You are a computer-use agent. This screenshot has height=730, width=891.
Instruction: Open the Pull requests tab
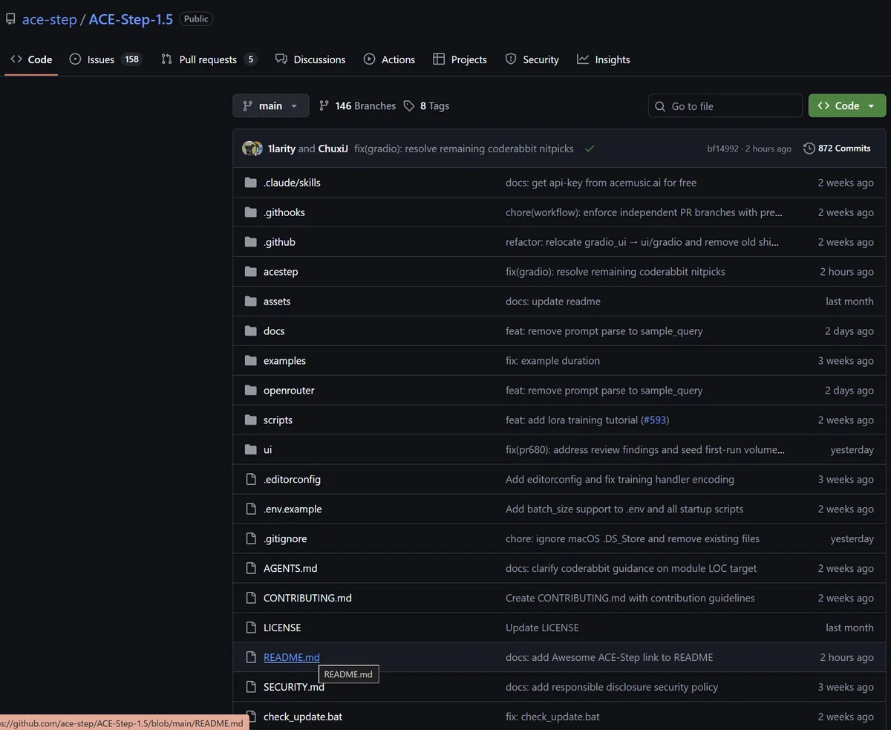pos(209,59)
